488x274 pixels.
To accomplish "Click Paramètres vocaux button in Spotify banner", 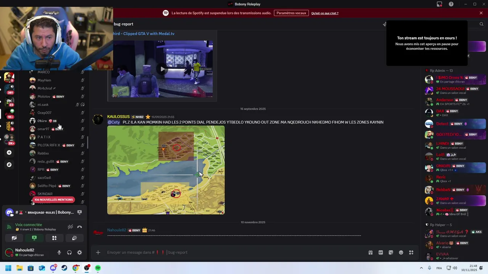I will coord(291,13).
